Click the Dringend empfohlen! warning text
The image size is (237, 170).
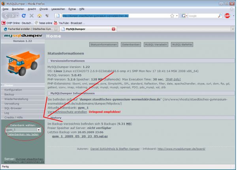[x=105, y=112]
